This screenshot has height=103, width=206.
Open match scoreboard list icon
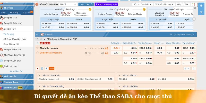coord(42,68)
